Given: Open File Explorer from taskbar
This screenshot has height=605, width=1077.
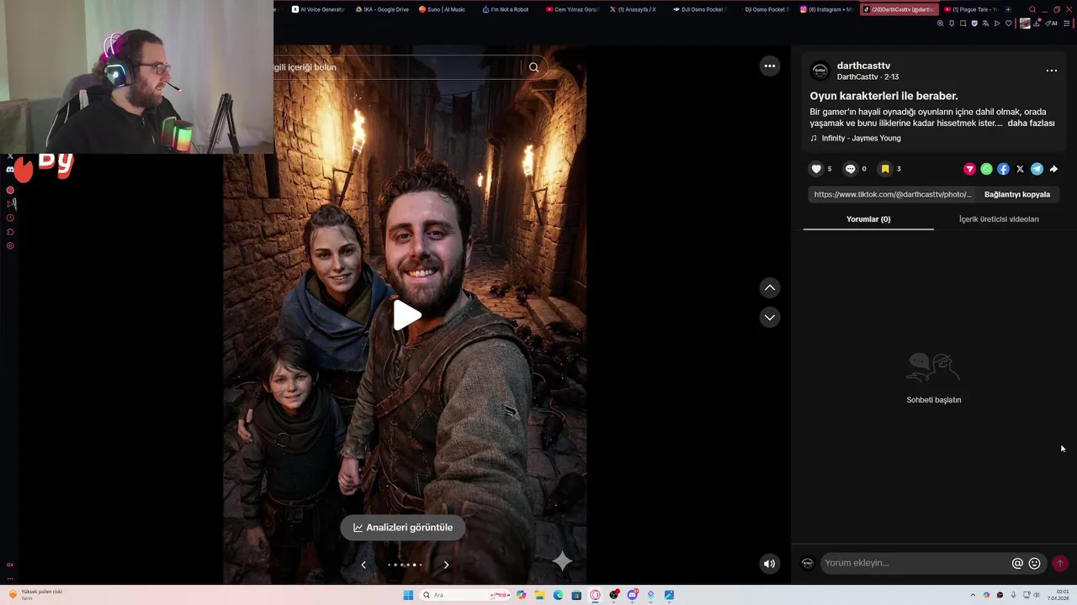Looking at the screenshot, I should 539,595.
